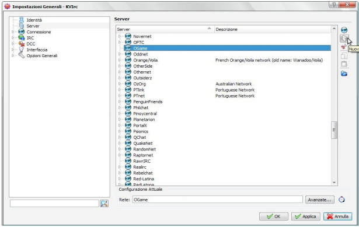Click the scrollbar down arrow
359x227 pixels.
[x=334, y=183]
